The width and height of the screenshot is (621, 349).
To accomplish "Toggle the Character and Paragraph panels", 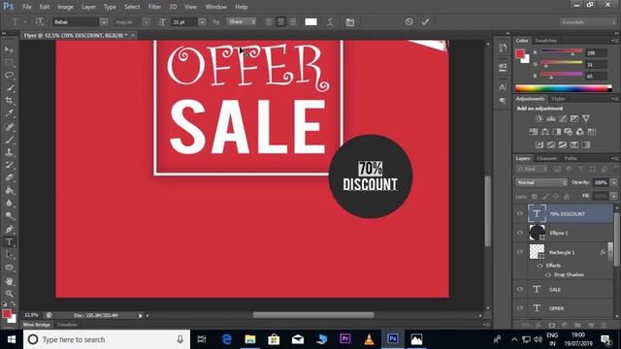I will tap(350, 22).
